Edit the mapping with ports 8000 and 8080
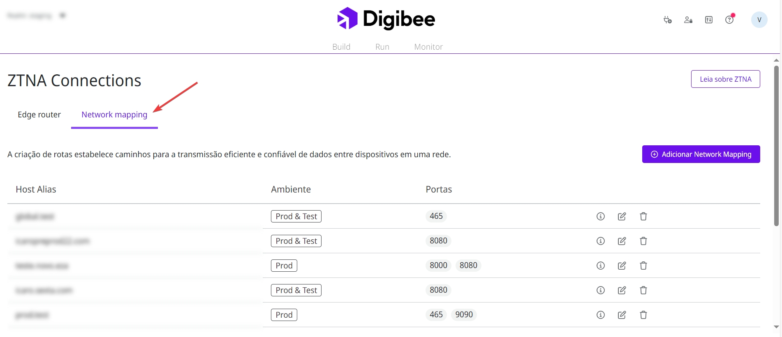The image size is (782, 337). click(x=622, y=266)
